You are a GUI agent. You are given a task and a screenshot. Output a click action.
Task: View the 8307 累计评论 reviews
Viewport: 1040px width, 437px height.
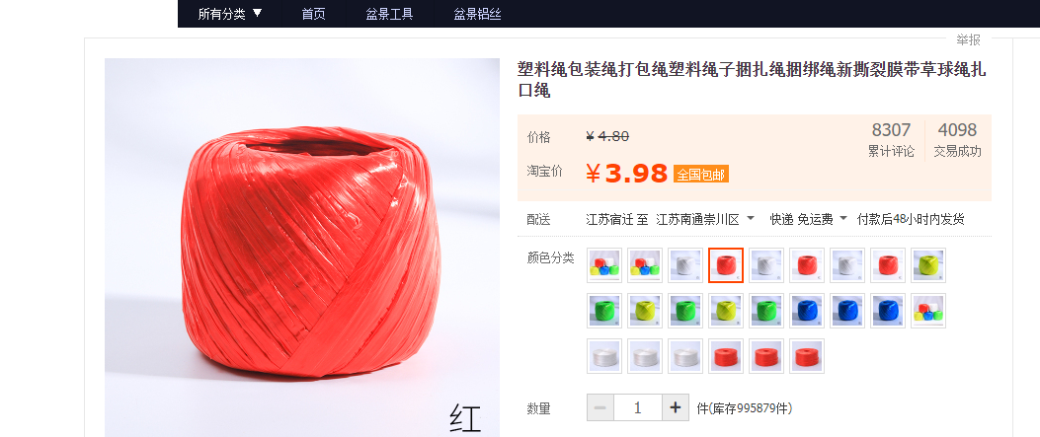[892, 140]
